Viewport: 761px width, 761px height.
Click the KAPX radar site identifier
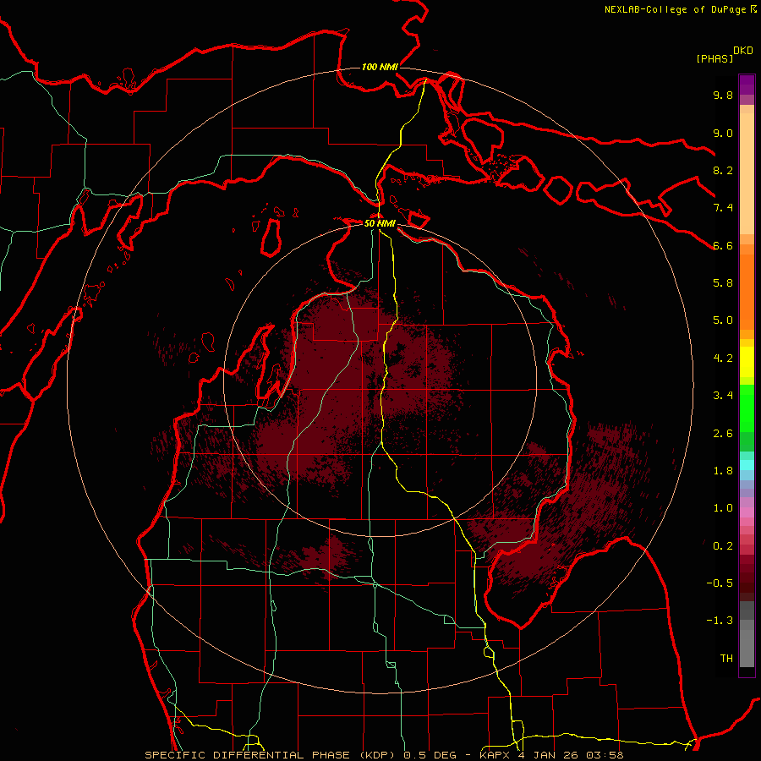pos(495,755)
